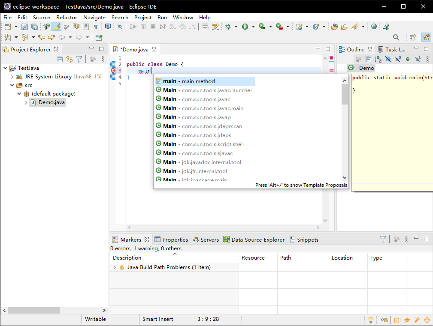Viewport: 433px width, 326px height.
Task: Open the Coverage launch dropdown arrow
Action: point(270,27)
